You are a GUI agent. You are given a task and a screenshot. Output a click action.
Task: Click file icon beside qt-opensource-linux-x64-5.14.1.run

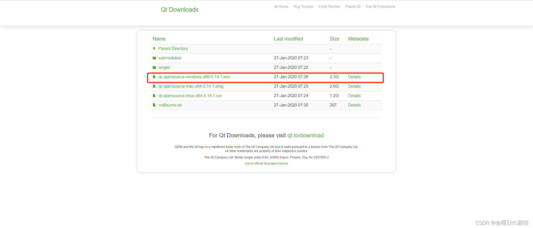[x=154, y=96]
